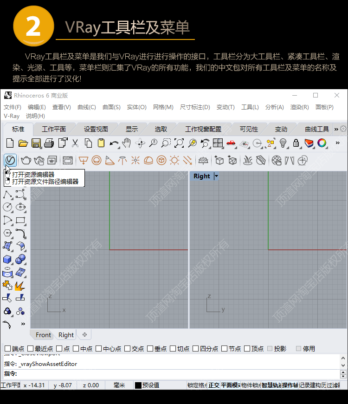Switch to the 显示 toolbar tab
348x404 pixels.
click(x=132, y=129)
